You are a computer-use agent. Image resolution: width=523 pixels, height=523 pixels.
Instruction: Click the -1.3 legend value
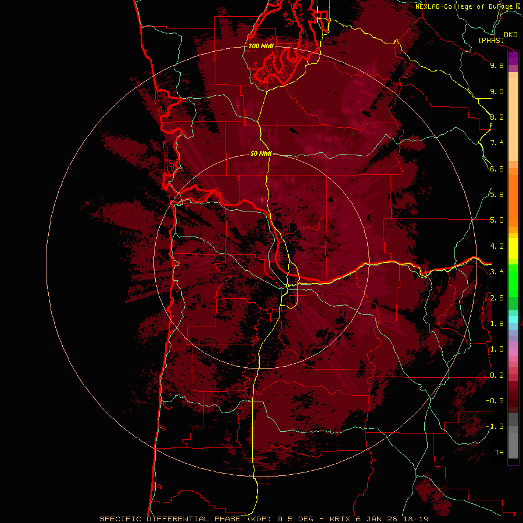495,427
